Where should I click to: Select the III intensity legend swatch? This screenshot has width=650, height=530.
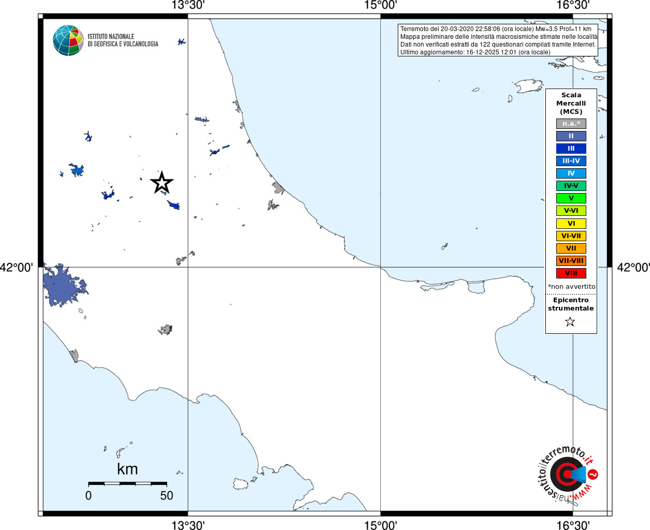[x=571, y=149]
